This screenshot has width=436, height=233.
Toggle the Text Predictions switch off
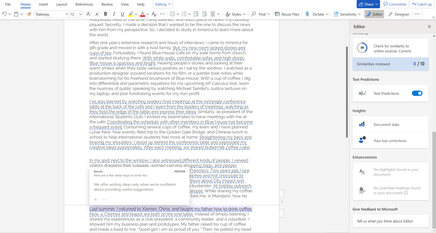click(417, 93)
